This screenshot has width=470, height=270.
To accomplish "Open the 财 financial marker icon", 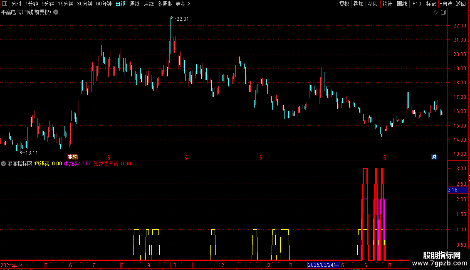I will 434,157.
